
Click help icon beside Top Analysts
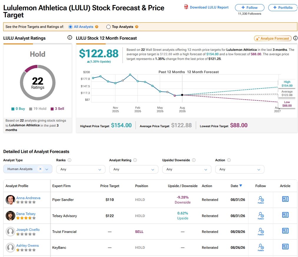pos(137,27)
